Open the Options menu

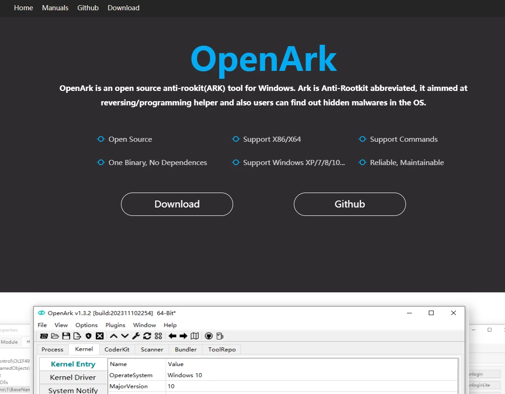point(86,325)
